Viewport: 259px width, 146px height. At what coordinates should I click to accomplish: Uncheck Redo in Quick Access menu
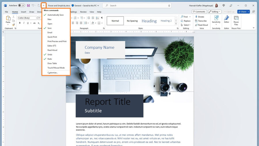tap(49, 59)
